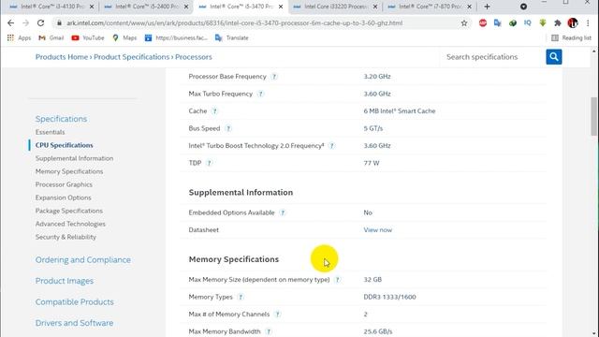Select Package Specifications in the sidebar
The height and width of the screenshot is (337, 599).
tap(68, 211)
